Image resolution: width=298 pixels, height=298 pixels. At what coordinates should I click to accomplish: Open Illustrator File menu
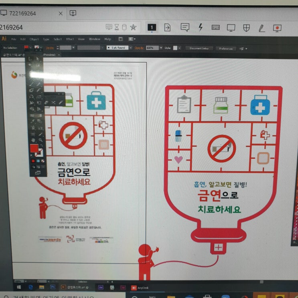click(x=14, y=39)
